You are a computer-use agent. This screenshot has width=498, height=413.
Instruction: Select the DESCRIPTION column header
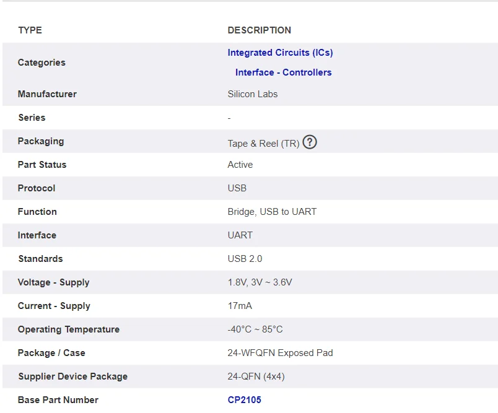pos(260,30)
